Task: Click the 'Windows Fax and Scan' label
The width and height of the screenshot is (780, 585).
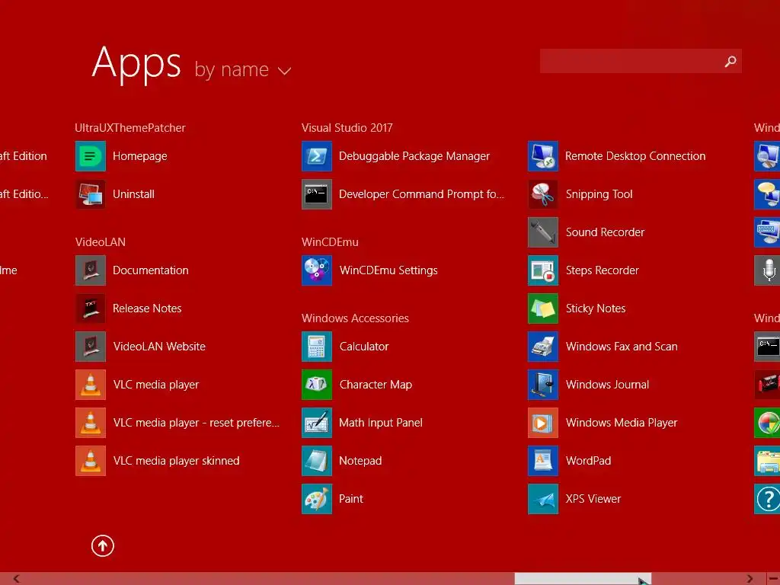Action: pyautogui.click(x=622, y=347)
